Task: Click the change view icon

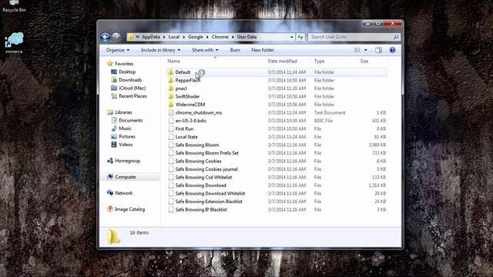Action: [357, 50]
